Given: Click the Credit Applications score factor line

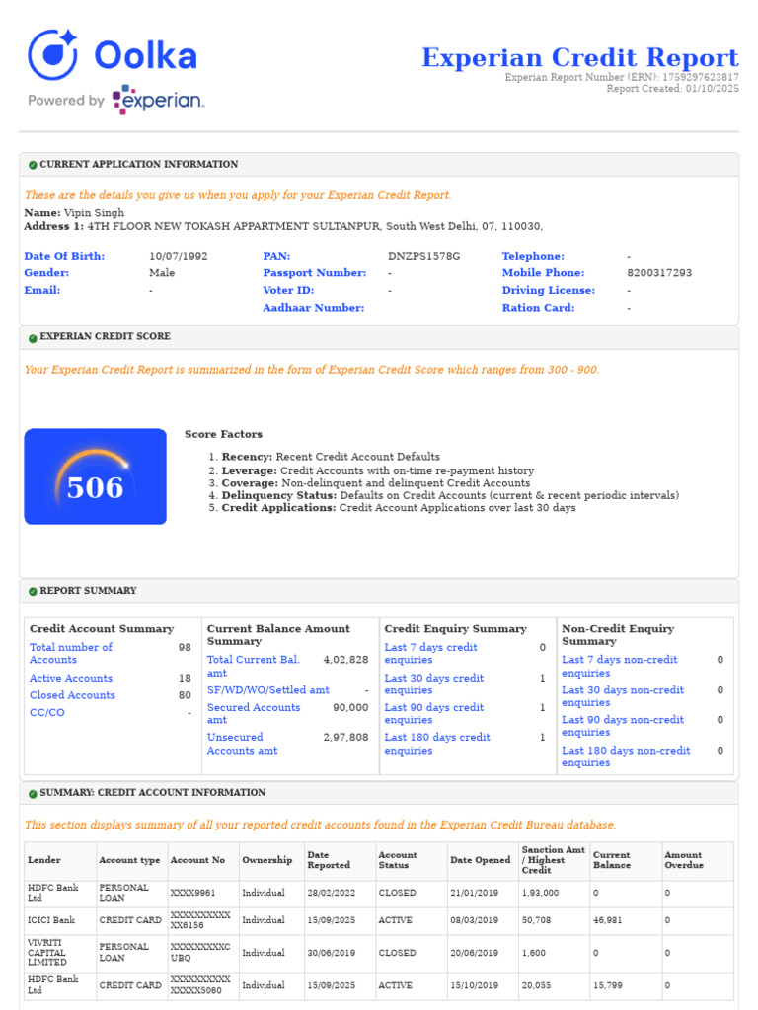Looking at the screenshot, I should click(399, 508).
